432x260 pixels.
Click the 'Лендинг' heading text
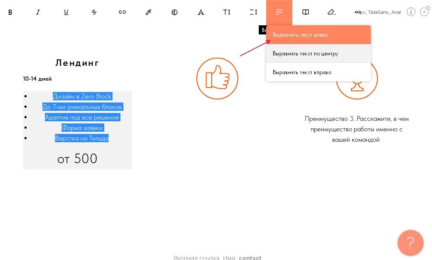click(77, 63)
